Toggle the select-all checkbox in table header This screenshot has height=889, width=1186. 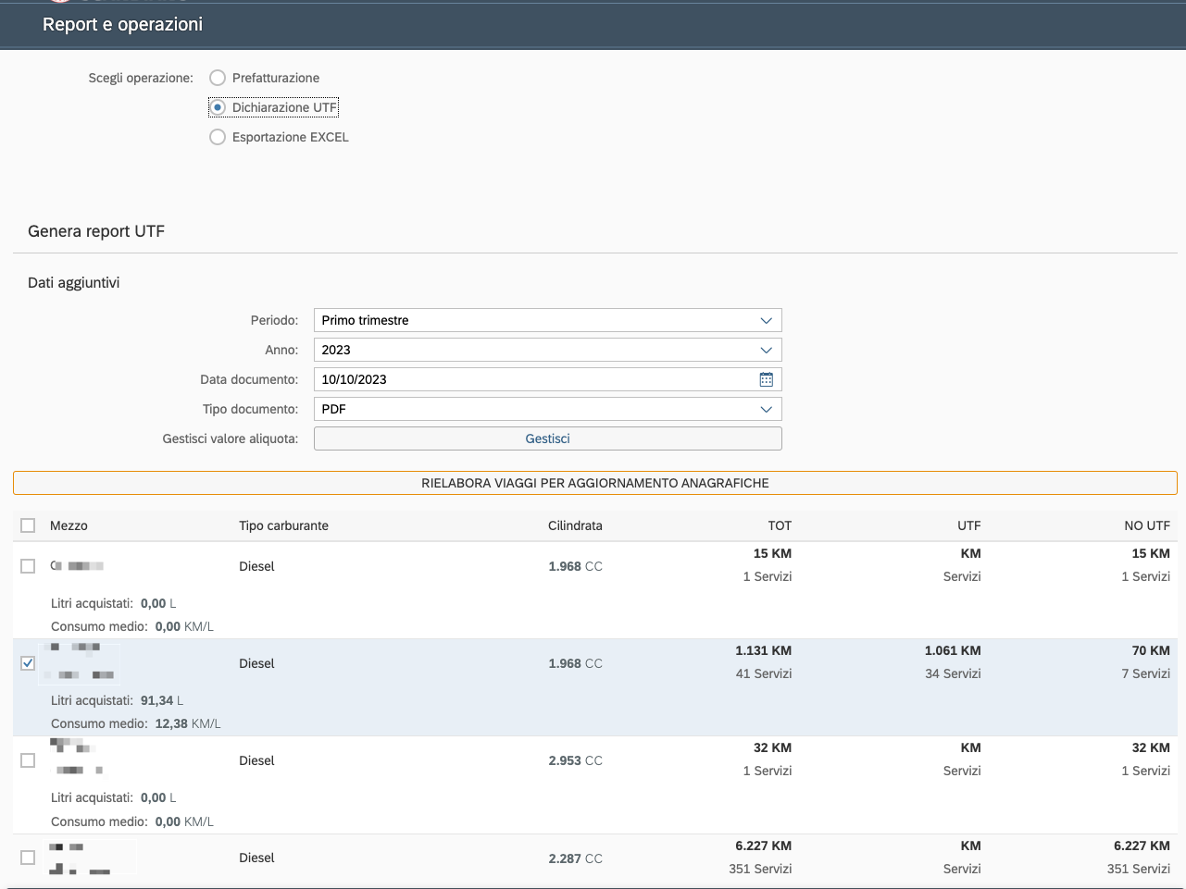[28, 525]
